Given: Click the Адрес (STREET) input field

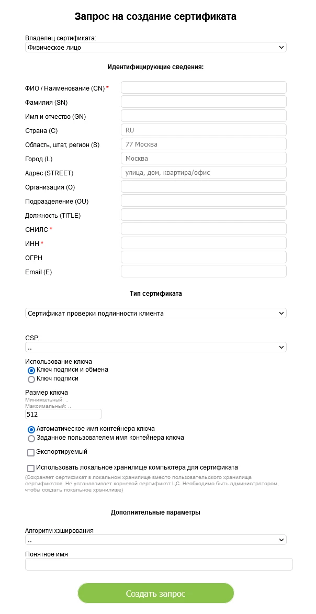Looking at the screenshot, I should click(204, 172).
